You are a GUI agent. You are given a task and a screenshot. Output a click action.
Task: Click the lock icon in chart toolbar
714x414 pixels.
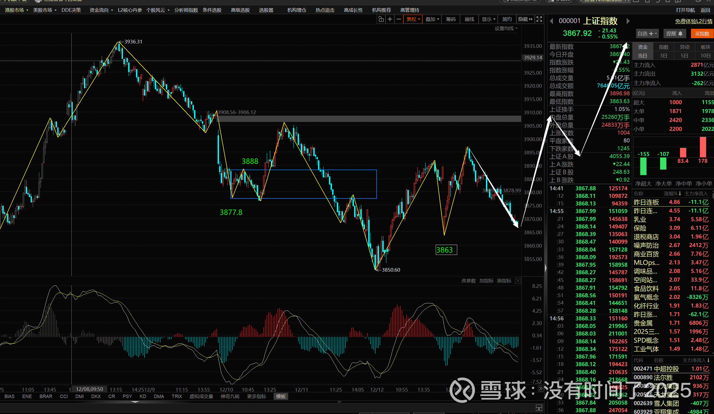pos(381,19)
